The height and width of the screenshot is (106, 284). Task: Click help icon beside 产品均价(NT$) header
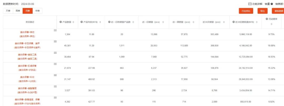(x=82, y=22)
